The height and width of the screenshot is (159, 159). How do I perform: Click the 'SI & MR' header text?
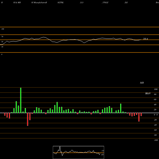point(17,3)
